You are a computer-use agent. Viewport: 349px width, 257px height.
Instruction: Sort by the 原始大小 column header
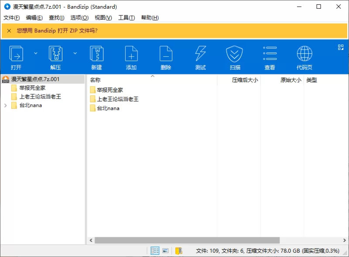pos(282,80)
